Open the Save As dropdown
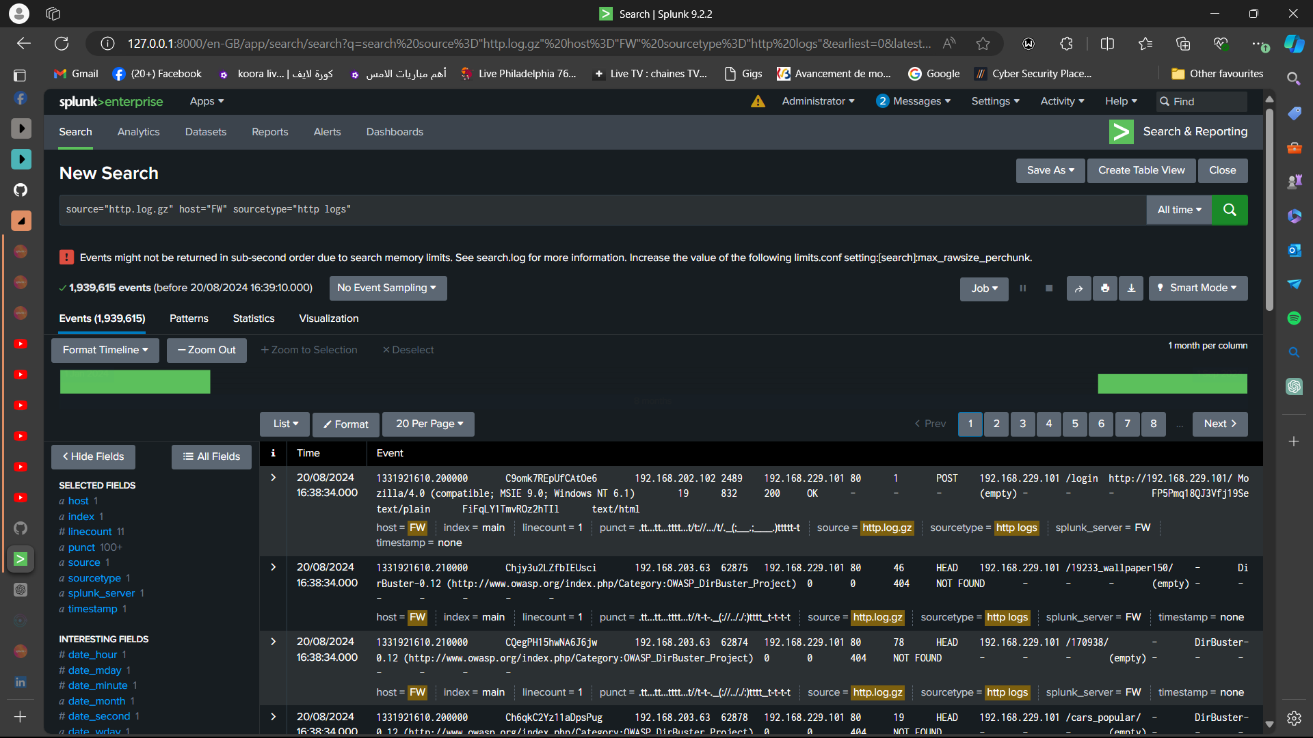 1050,170
